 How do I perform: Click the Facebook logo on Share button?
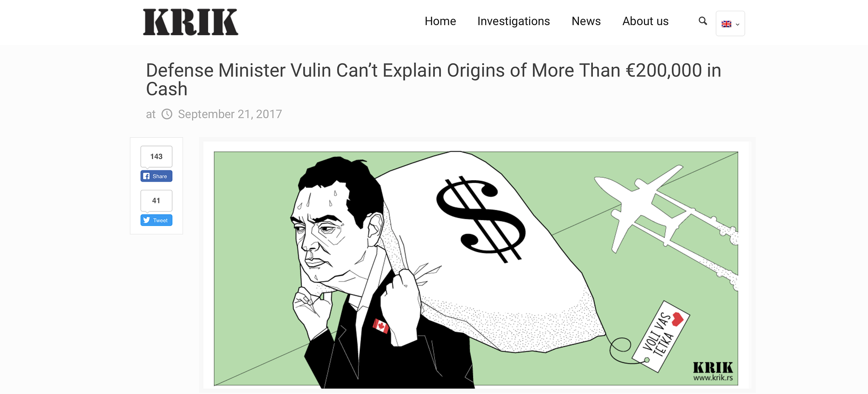pos(146,176)
